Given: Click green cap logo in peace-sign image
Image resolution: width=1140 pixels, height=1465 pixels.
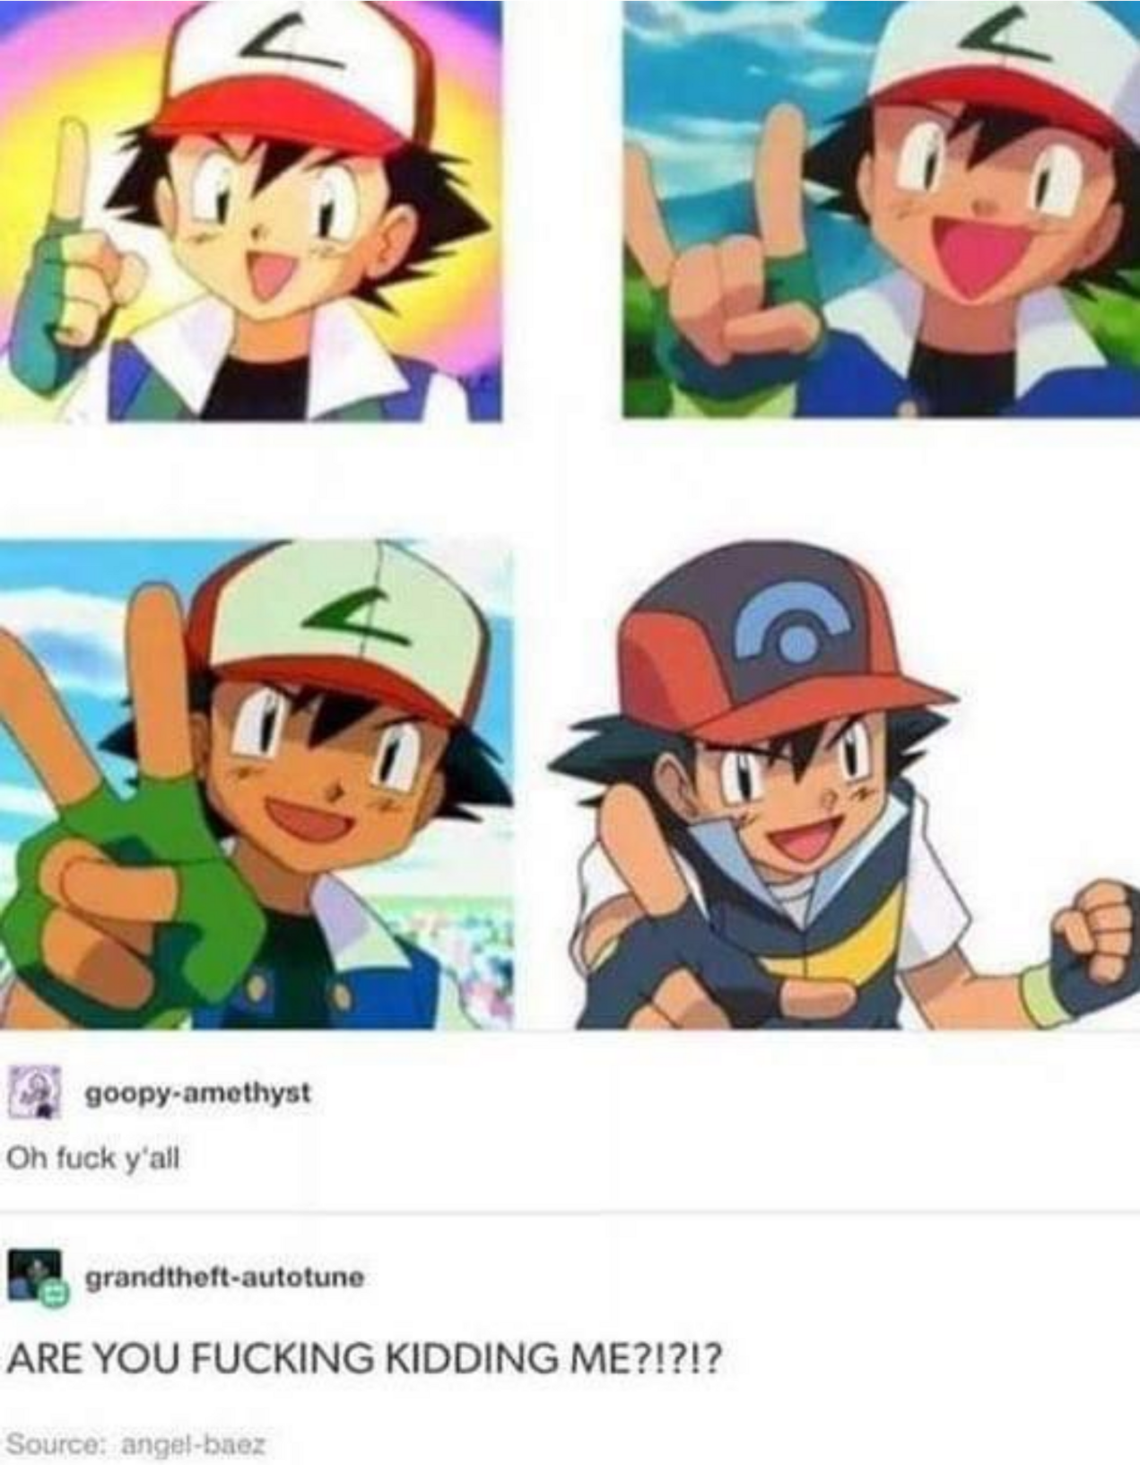Looking at the screenshot, I should point(362,619).
